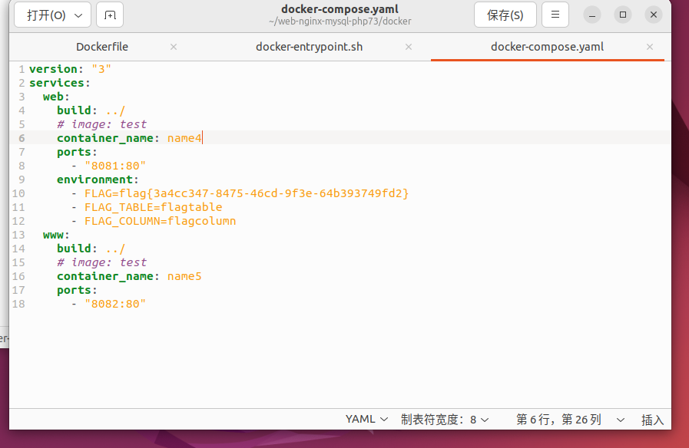Viewport: 689px width, 448px height.
Task: Click the new document tab icon
Action: pos(110,15)
